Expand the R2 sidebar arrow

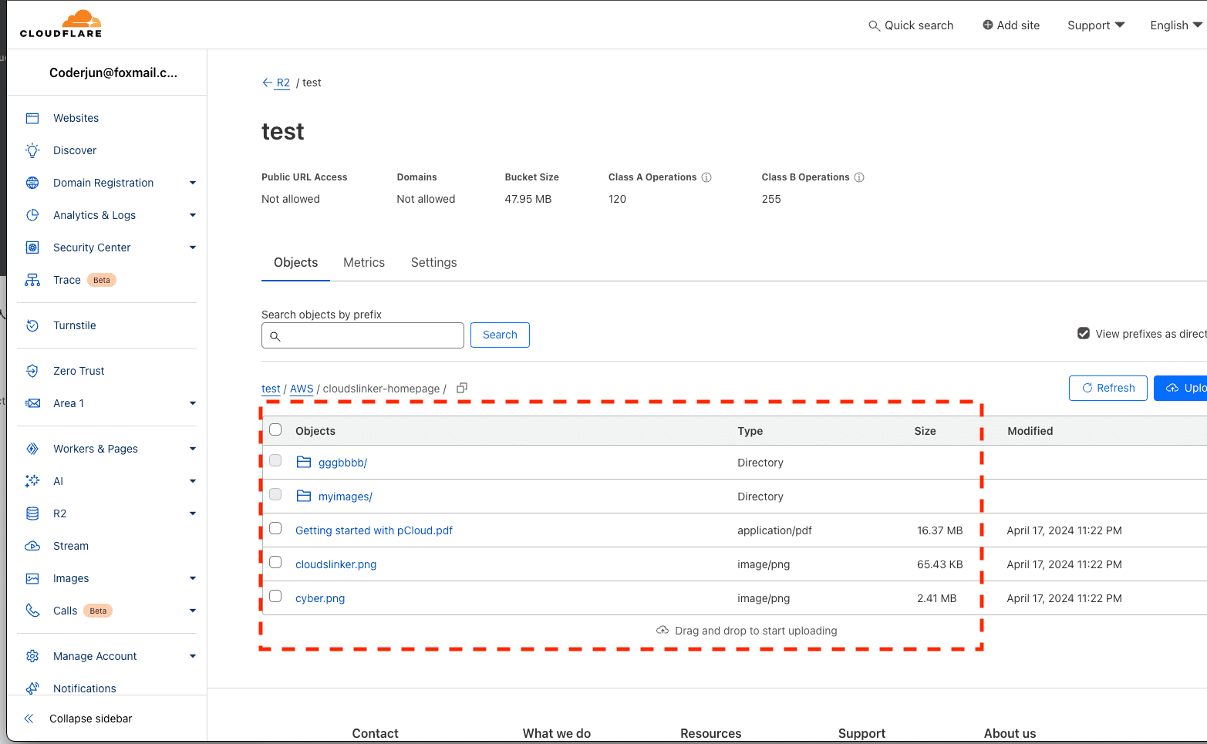pos(193,513)
